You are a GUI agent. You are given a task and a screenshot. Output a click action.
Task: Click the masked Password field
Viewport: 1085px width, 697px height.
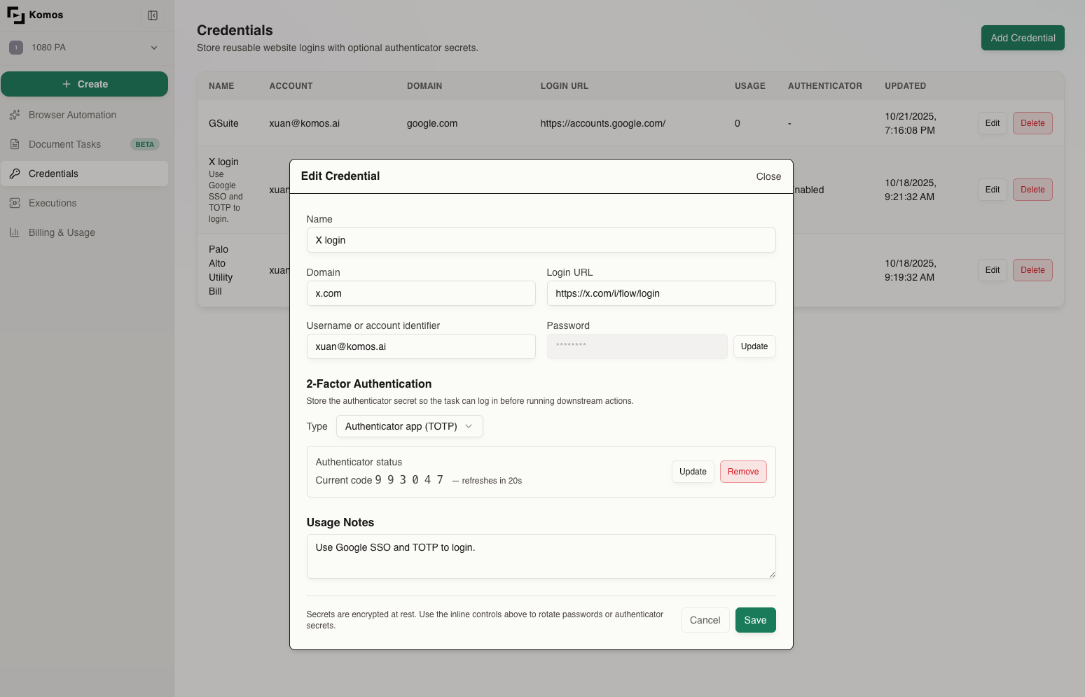[x=637, y=346]
